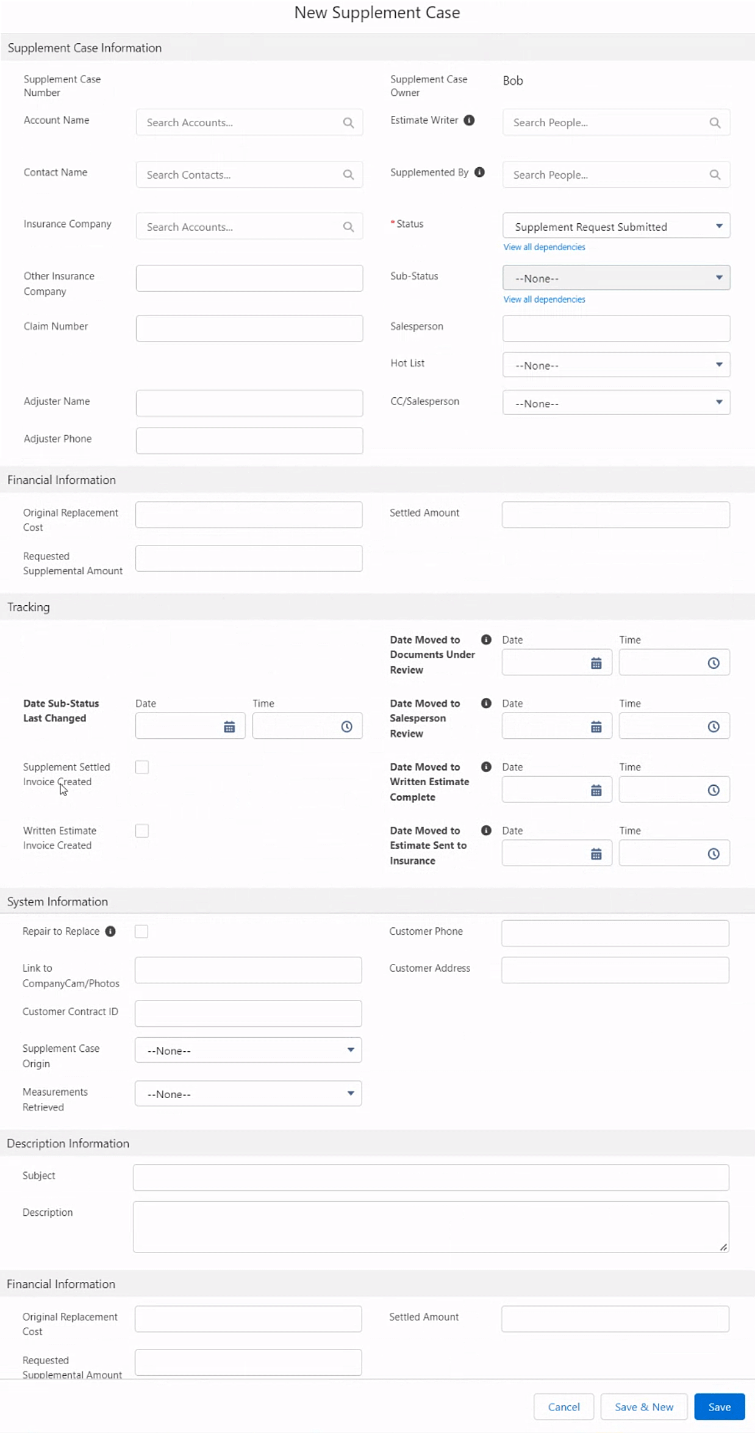This screenshot has width=755, height=1438.
Task: Open time picker for Date Moved to Salesperson Review
Action: (x=713, y=727)
